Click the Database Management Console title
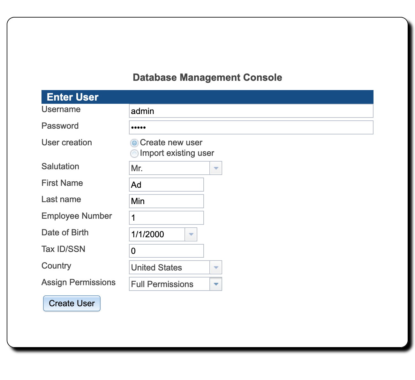This screenshot has height=380, width=415. click(207, 77)
